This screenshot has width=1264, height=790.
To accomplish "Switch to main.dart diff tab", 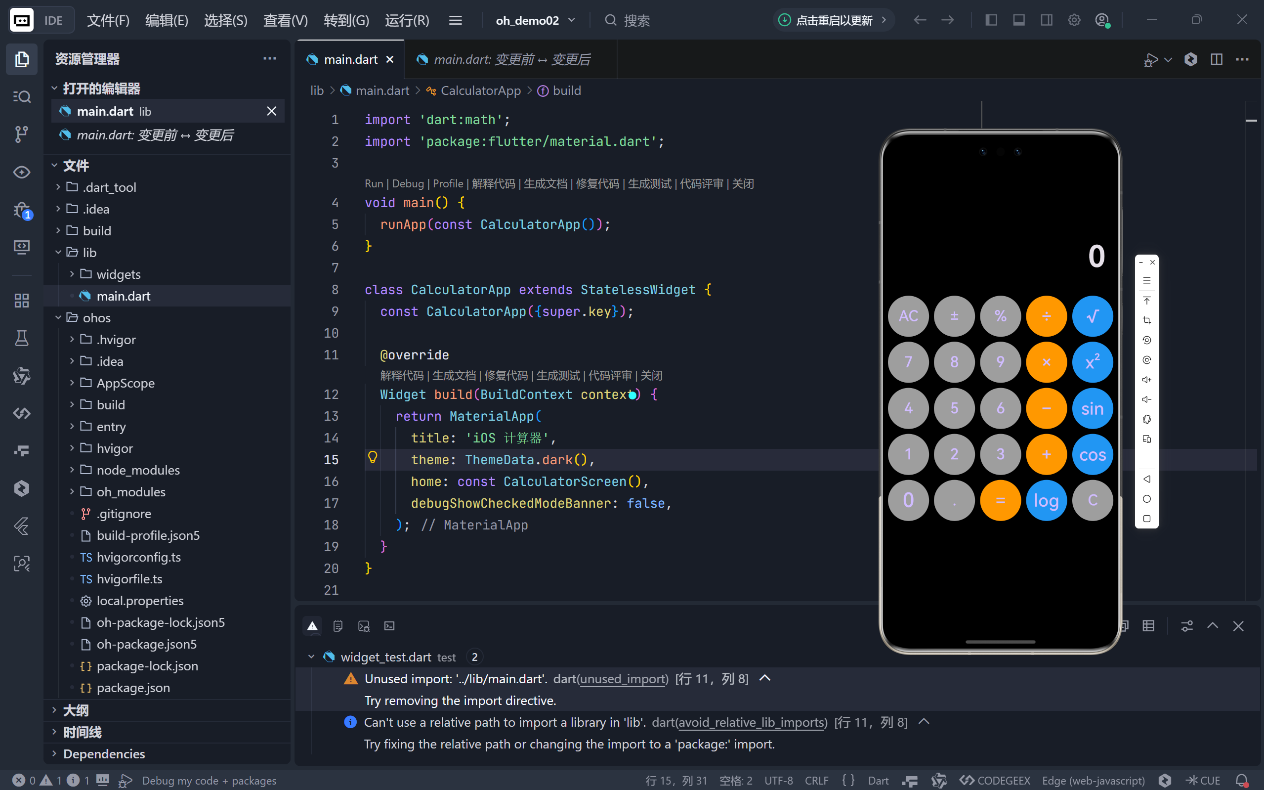I will [511, 59].
